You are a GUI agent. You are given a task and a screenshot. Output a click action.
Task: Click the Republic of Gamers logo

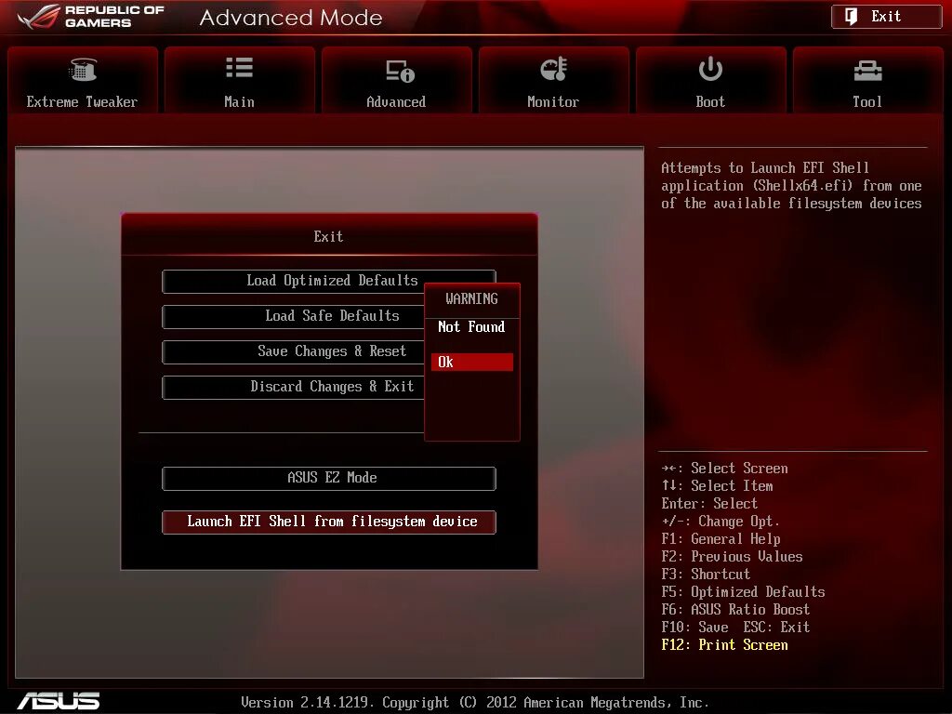[x=91, y=17]
